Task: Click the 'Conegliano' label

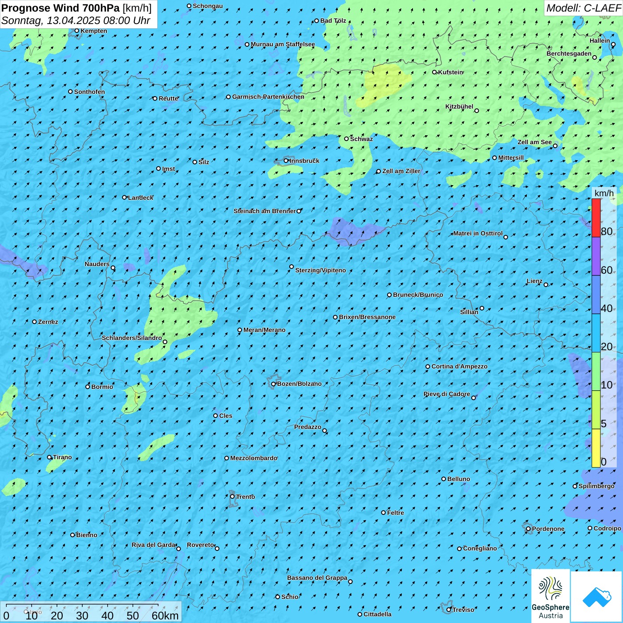Action: [x=480, y=548]
